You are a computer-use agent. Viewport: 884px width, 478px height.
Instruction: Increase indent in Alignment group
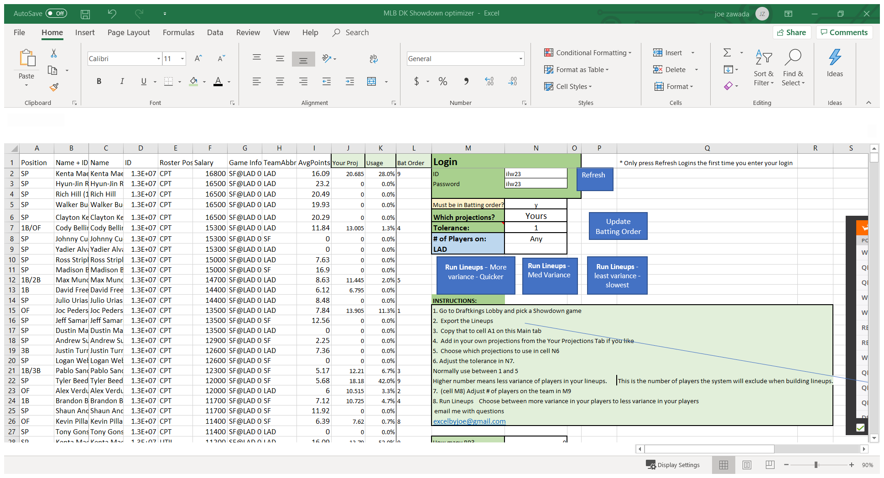pyautogui.click(x=350, y=81)
